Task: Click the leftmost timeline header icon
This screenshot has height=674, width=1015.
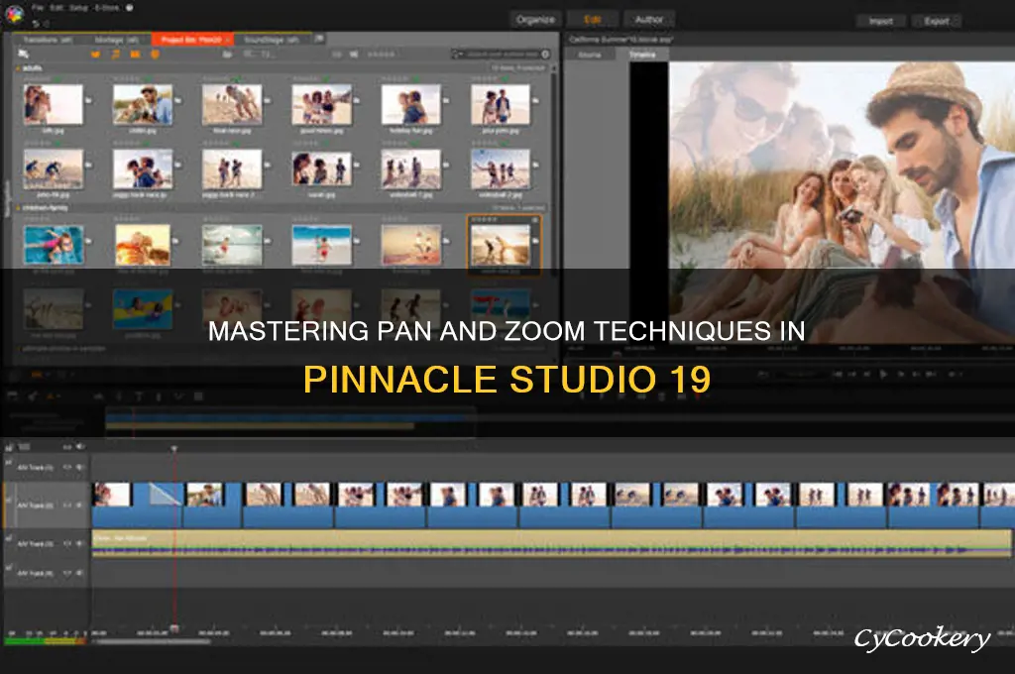Action: 10,447
